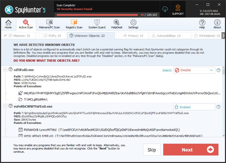Image resolution: width=226 pixels, height=163 pixels.
Task: Click the PbfxkHOrB LywcrMTtKd task entry
Action: pyautogui.click(x=102, y=130)
